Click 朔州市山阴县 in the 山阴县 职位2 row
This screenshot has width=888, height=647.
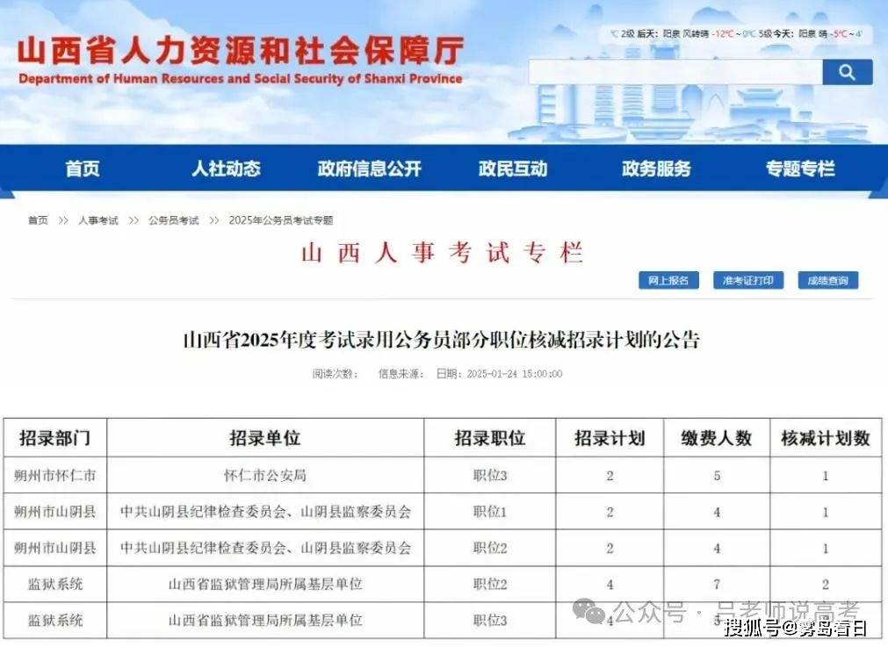tap(55, 548)
